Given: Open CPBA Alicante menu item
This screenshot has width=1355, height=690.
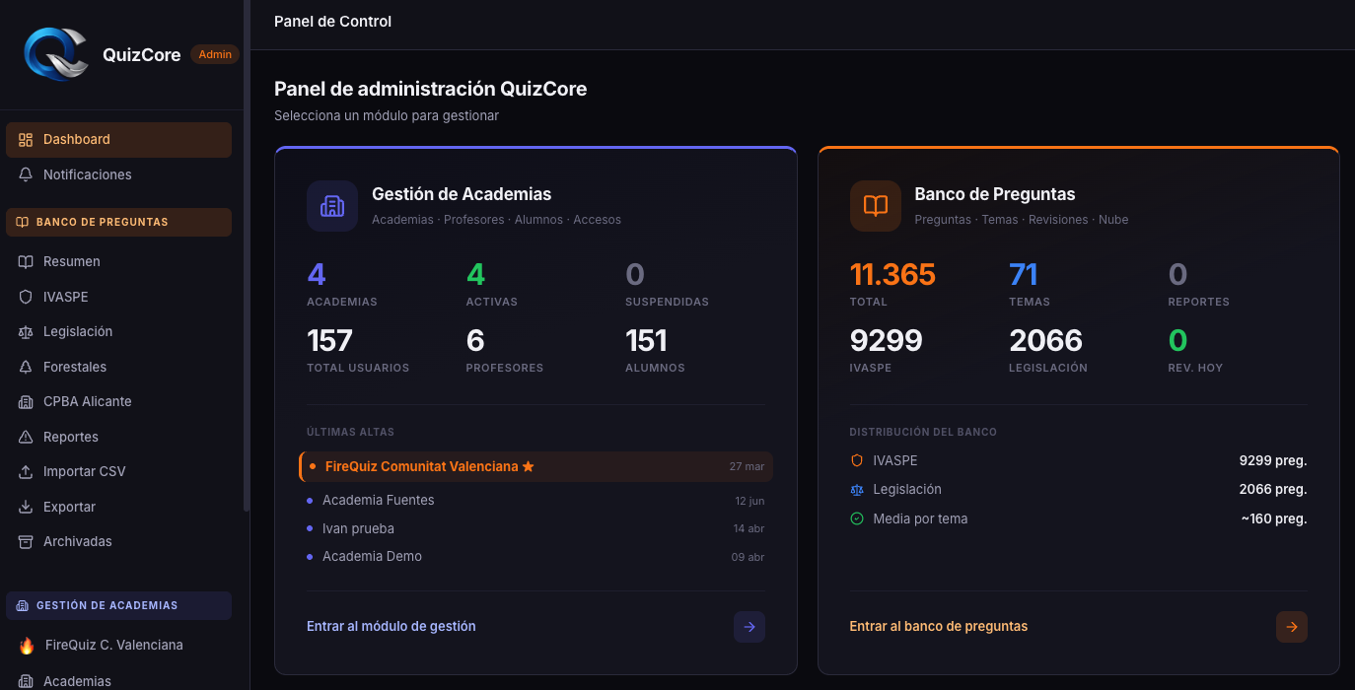Looking at the screenshot, I should [x=118, y=402].
